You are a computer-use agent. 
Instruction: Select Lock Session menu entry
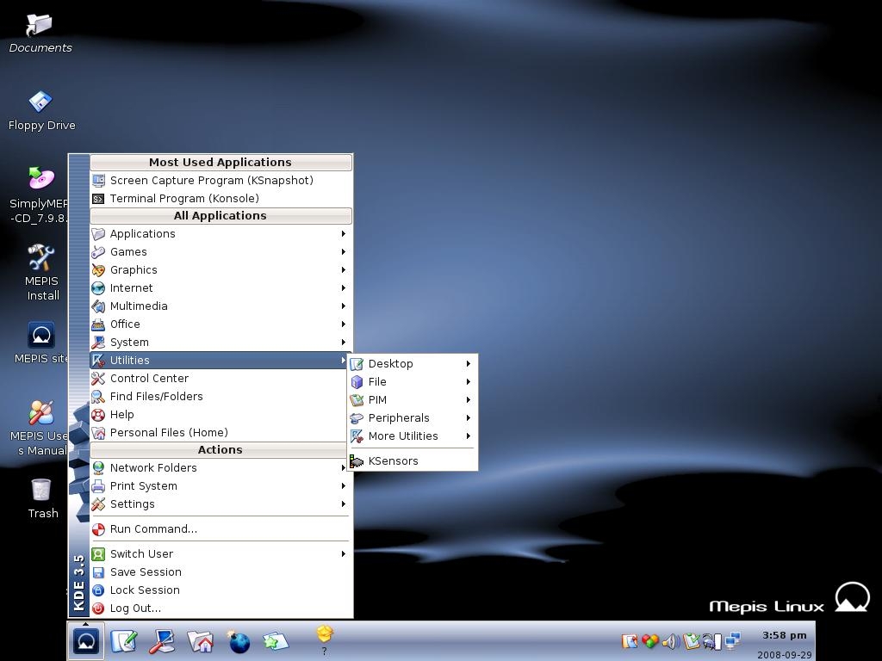coord(145,590)
